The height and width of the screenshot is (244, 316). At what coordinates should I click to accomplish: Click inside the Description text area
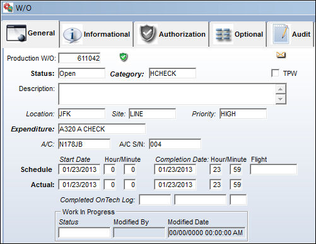coord(167,94)
